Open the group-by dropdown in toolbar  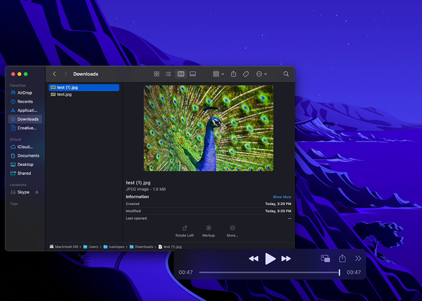[x=218, y=74]
